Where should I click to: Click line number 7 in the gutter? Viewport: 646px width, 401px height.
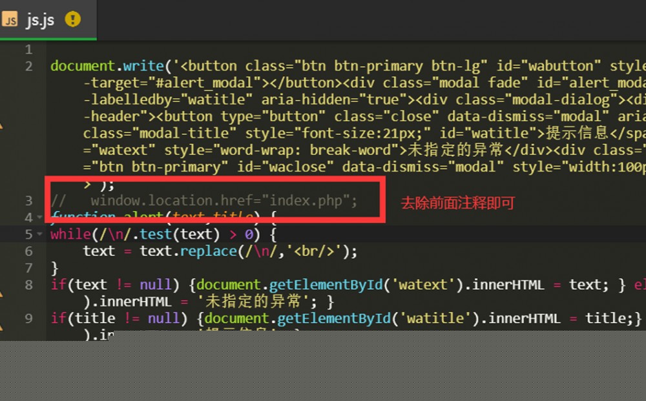click(x=28, y=268)
